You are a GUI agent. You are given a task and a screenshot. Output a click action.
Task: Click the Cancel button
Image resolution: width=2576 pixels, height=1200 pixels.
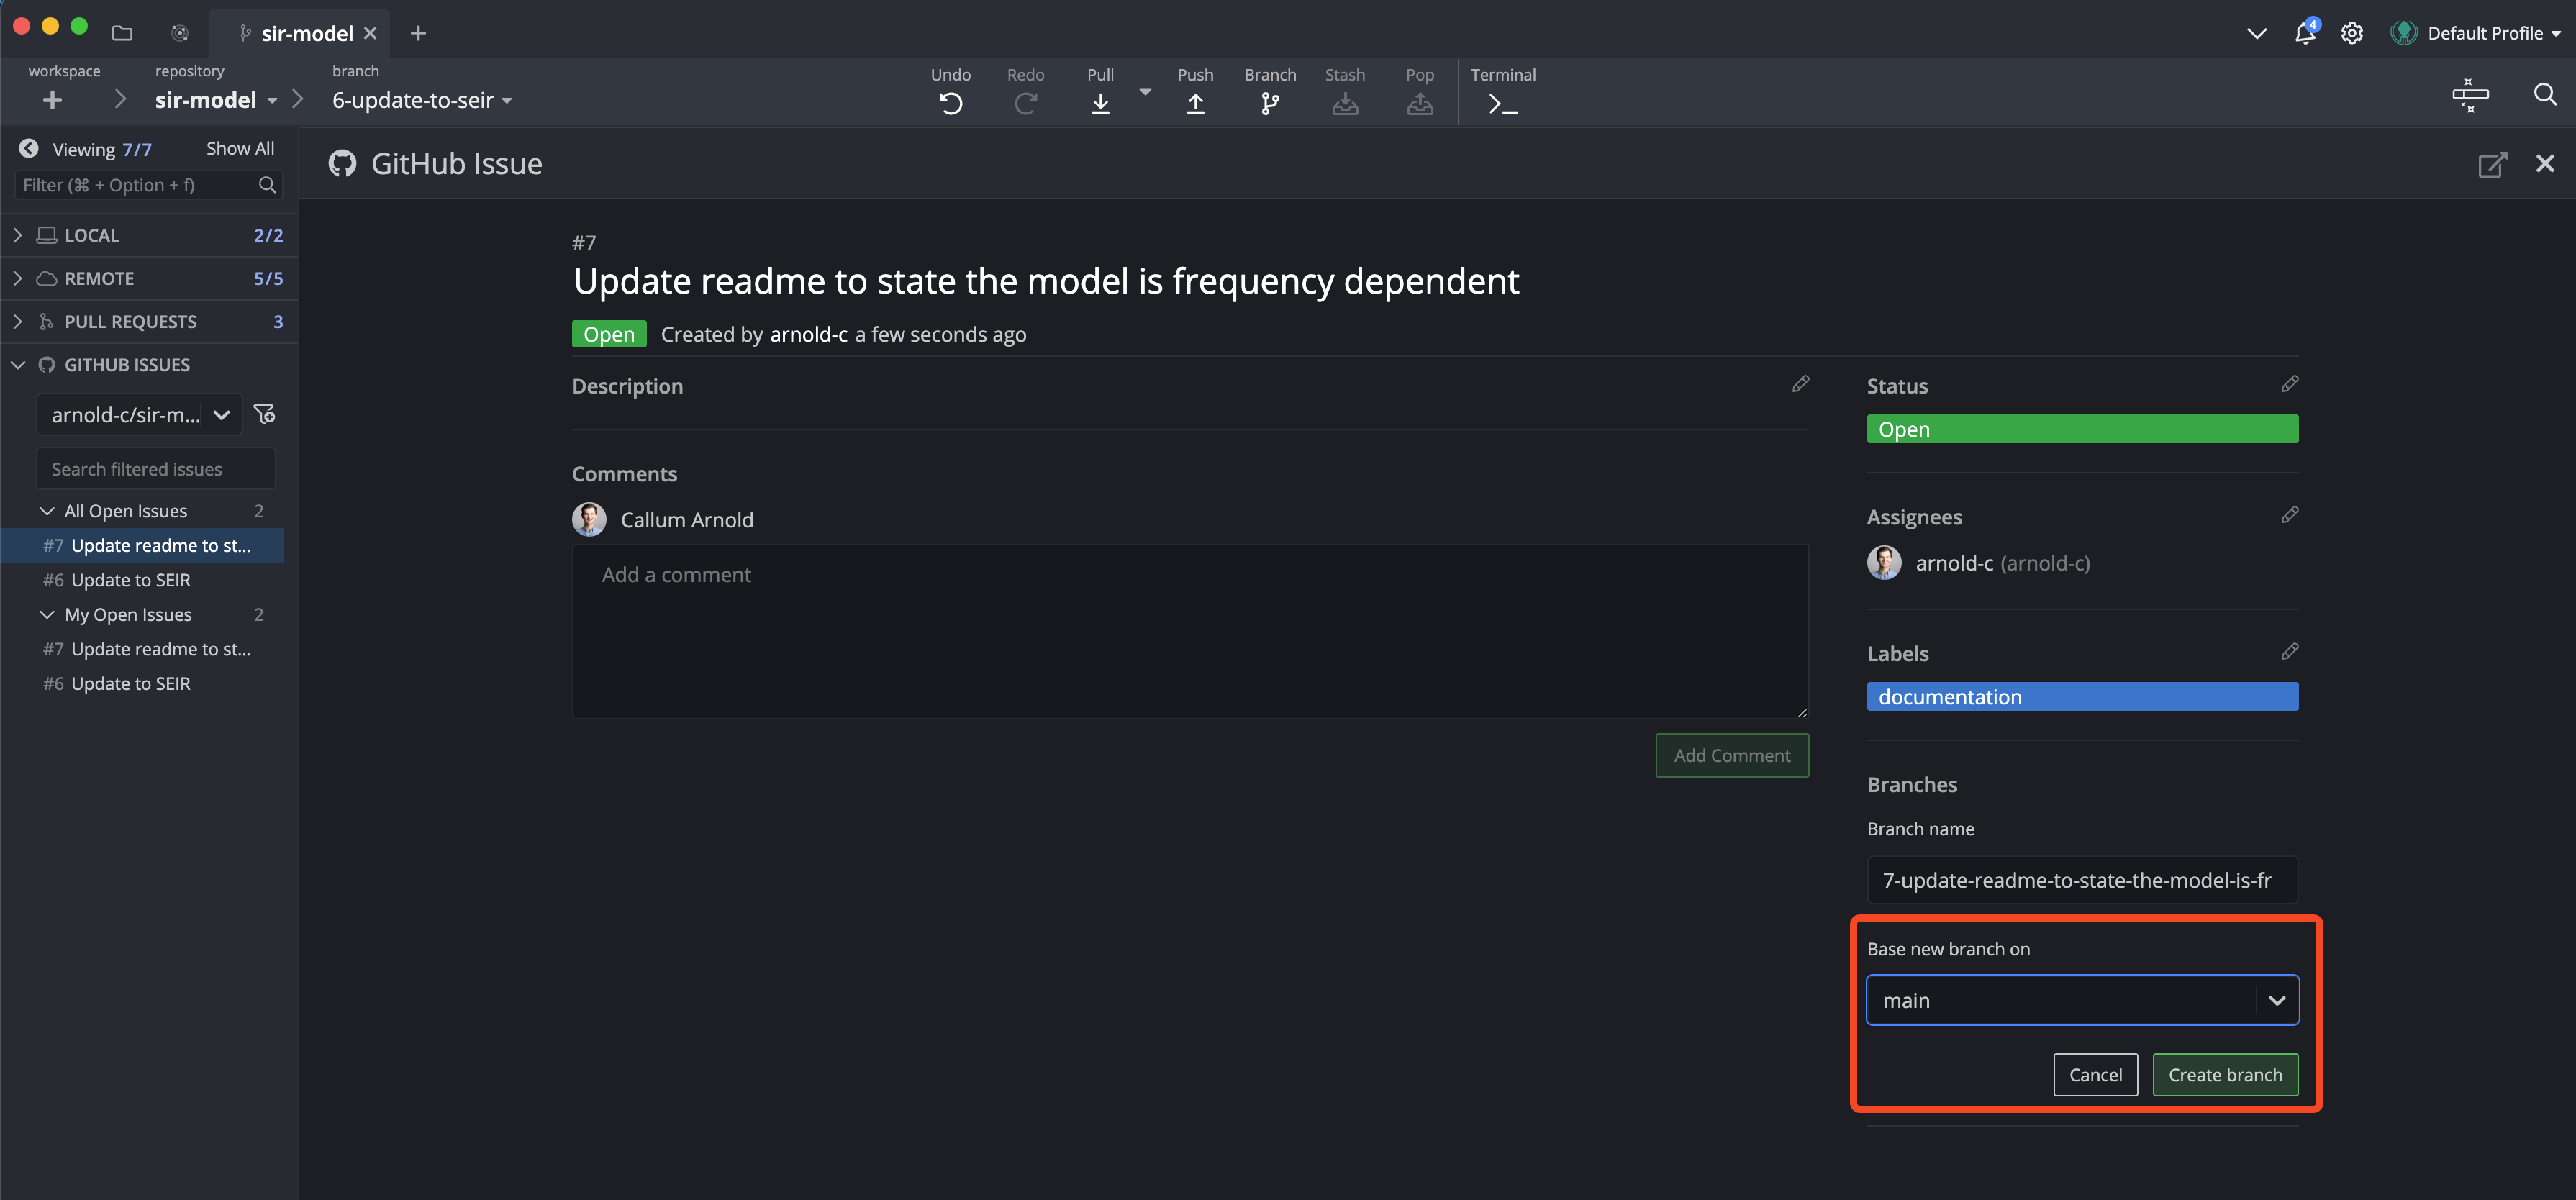(2095, 1075)
